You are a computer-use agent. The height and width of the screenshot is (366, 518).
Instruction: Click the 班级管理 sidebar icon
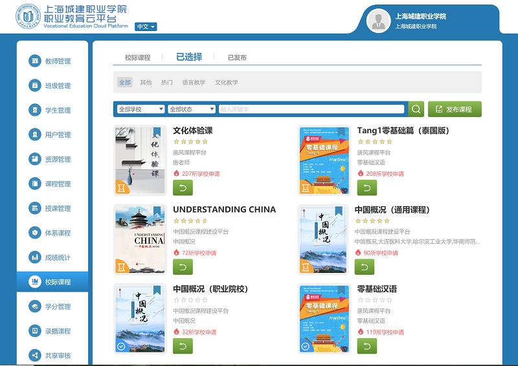pyautogui.click(x=35, y=85)
